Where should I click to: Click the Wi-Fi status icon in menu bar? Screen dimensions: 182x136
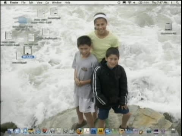[x=129, y=3]
